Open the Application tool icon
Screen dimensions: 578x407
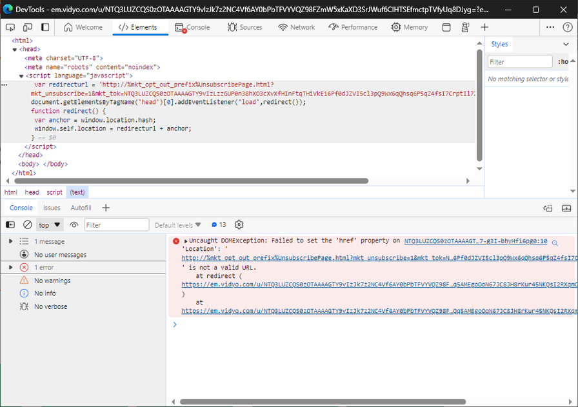pos(446,27)
